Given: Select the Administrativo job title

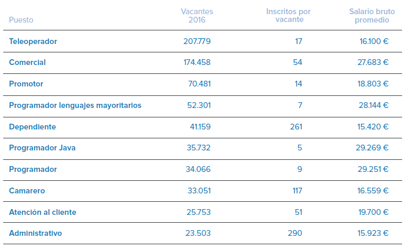Looking at the screenshot, I should (x=35, y=233).
